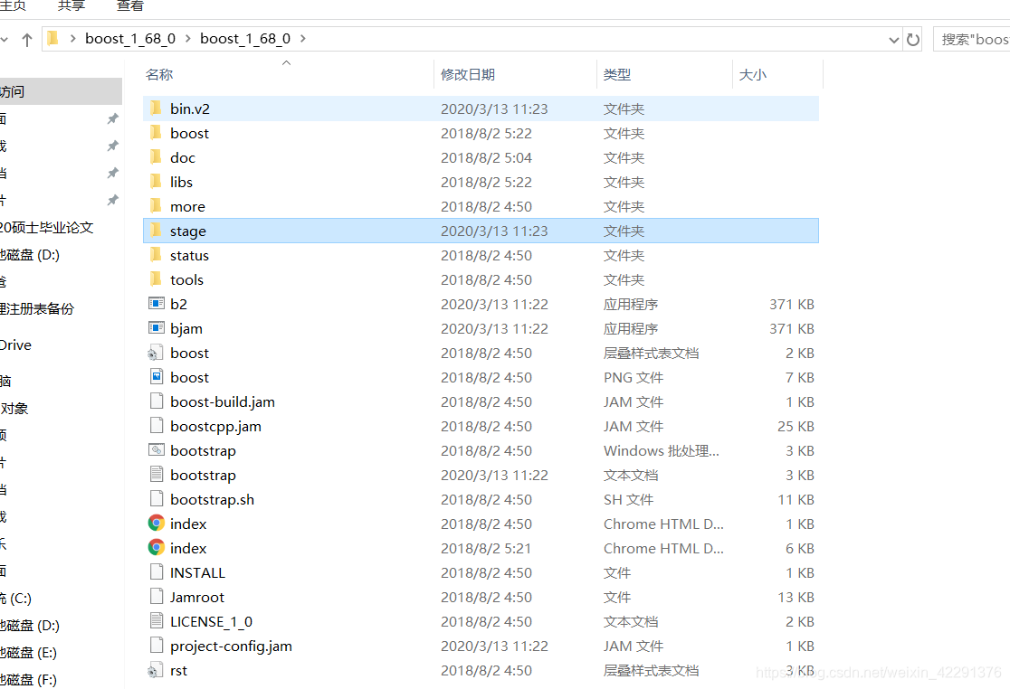Open address bar history dropdown arrow

[x=893, y=40]
